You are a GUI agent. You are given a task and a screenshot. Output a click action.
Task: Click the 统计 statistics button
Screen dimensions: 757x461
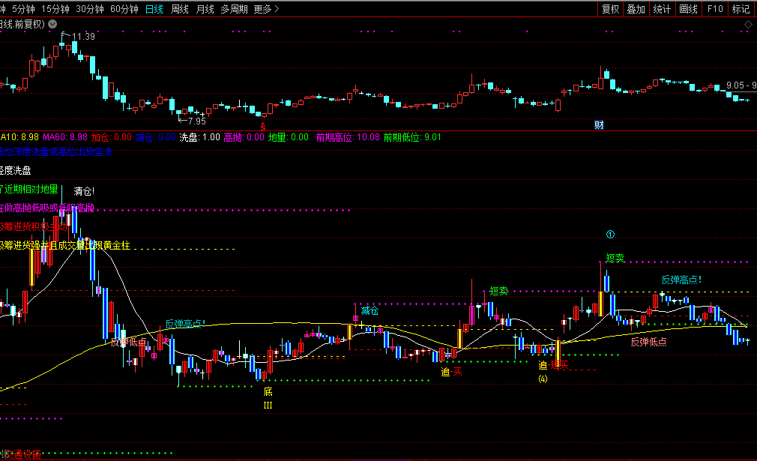pyautogui.click(x=662, y=9)
